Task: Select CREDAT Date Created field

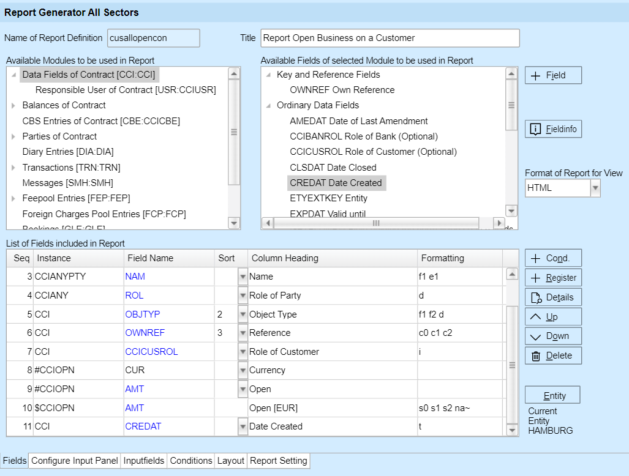Action: [337, 183]
